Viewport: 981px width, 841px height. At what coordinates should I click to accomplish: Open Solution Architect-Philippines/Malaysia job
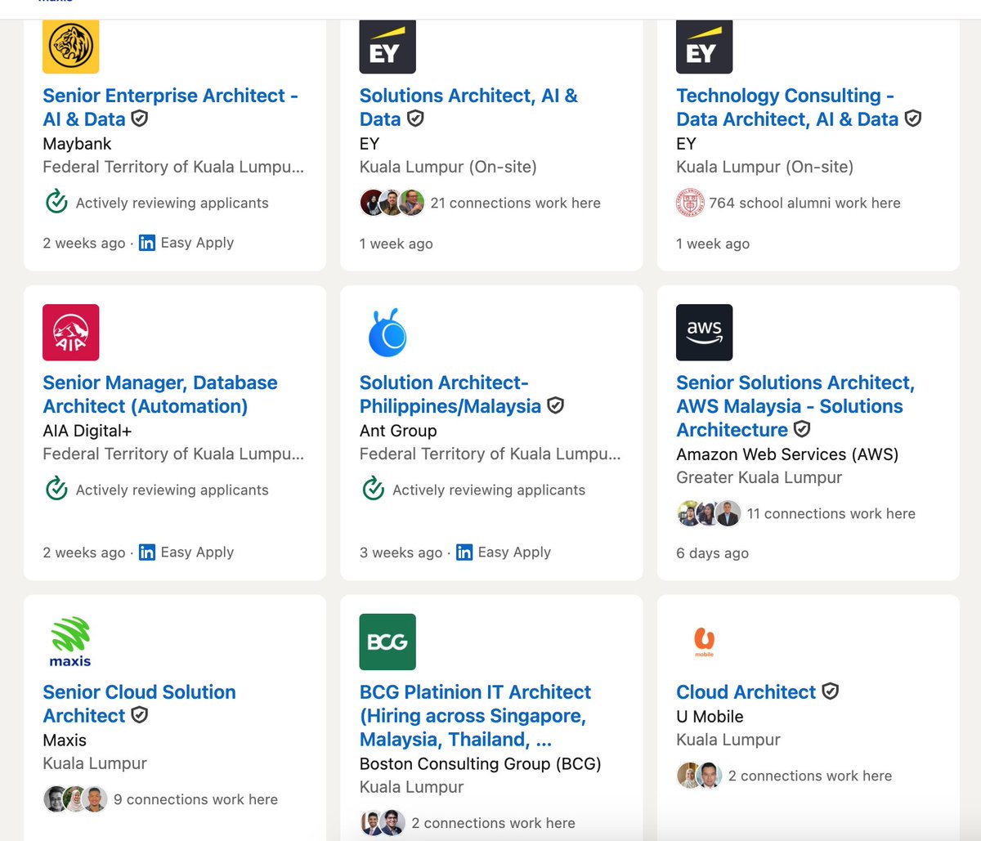(450, 394)
